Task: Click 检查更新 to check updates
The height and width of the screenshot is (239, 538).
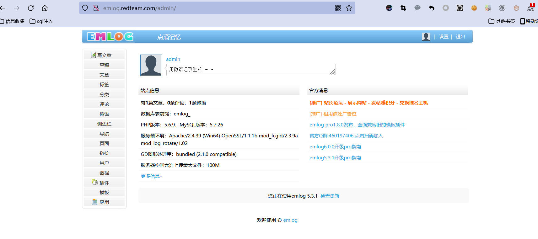Action: (x=330, y=196)
